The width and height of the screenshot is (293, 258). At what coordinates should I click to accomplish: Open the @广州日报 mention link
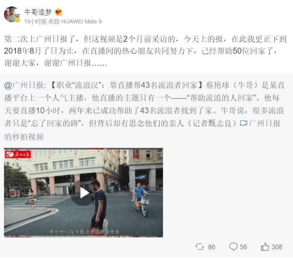click(24, 85)
